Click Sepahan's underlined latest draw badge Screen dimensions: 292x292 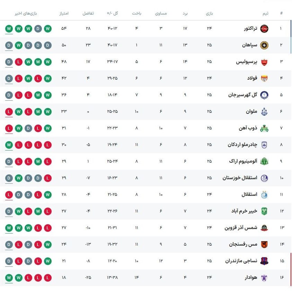tap(9, 45)
